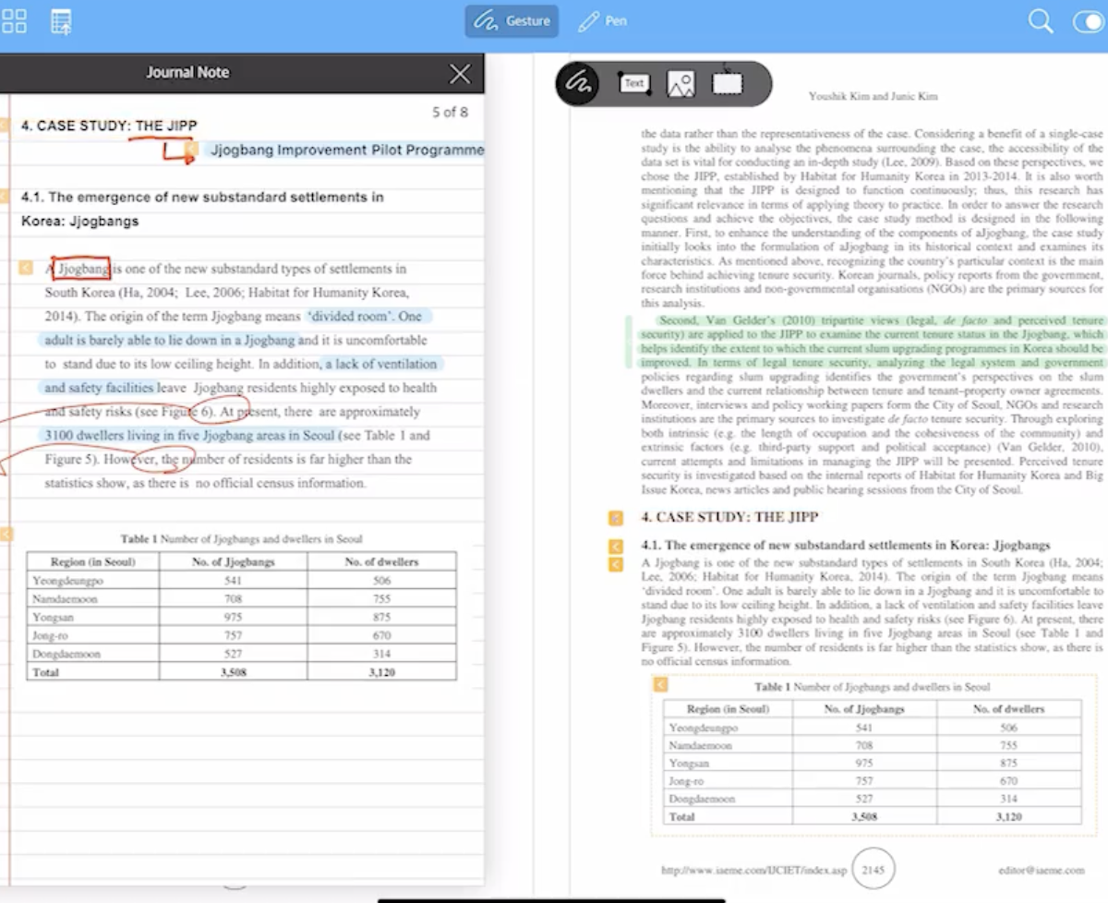Click 'No. of Jjogbangs' header in Journal Note table
This screenshot has height=903, width=1108.
coord(233,561)
